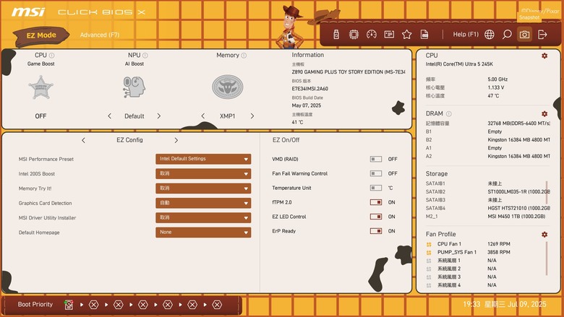Toggle Fan Fail Warning Control switch

pyautogui.click(x=376, y=173)
